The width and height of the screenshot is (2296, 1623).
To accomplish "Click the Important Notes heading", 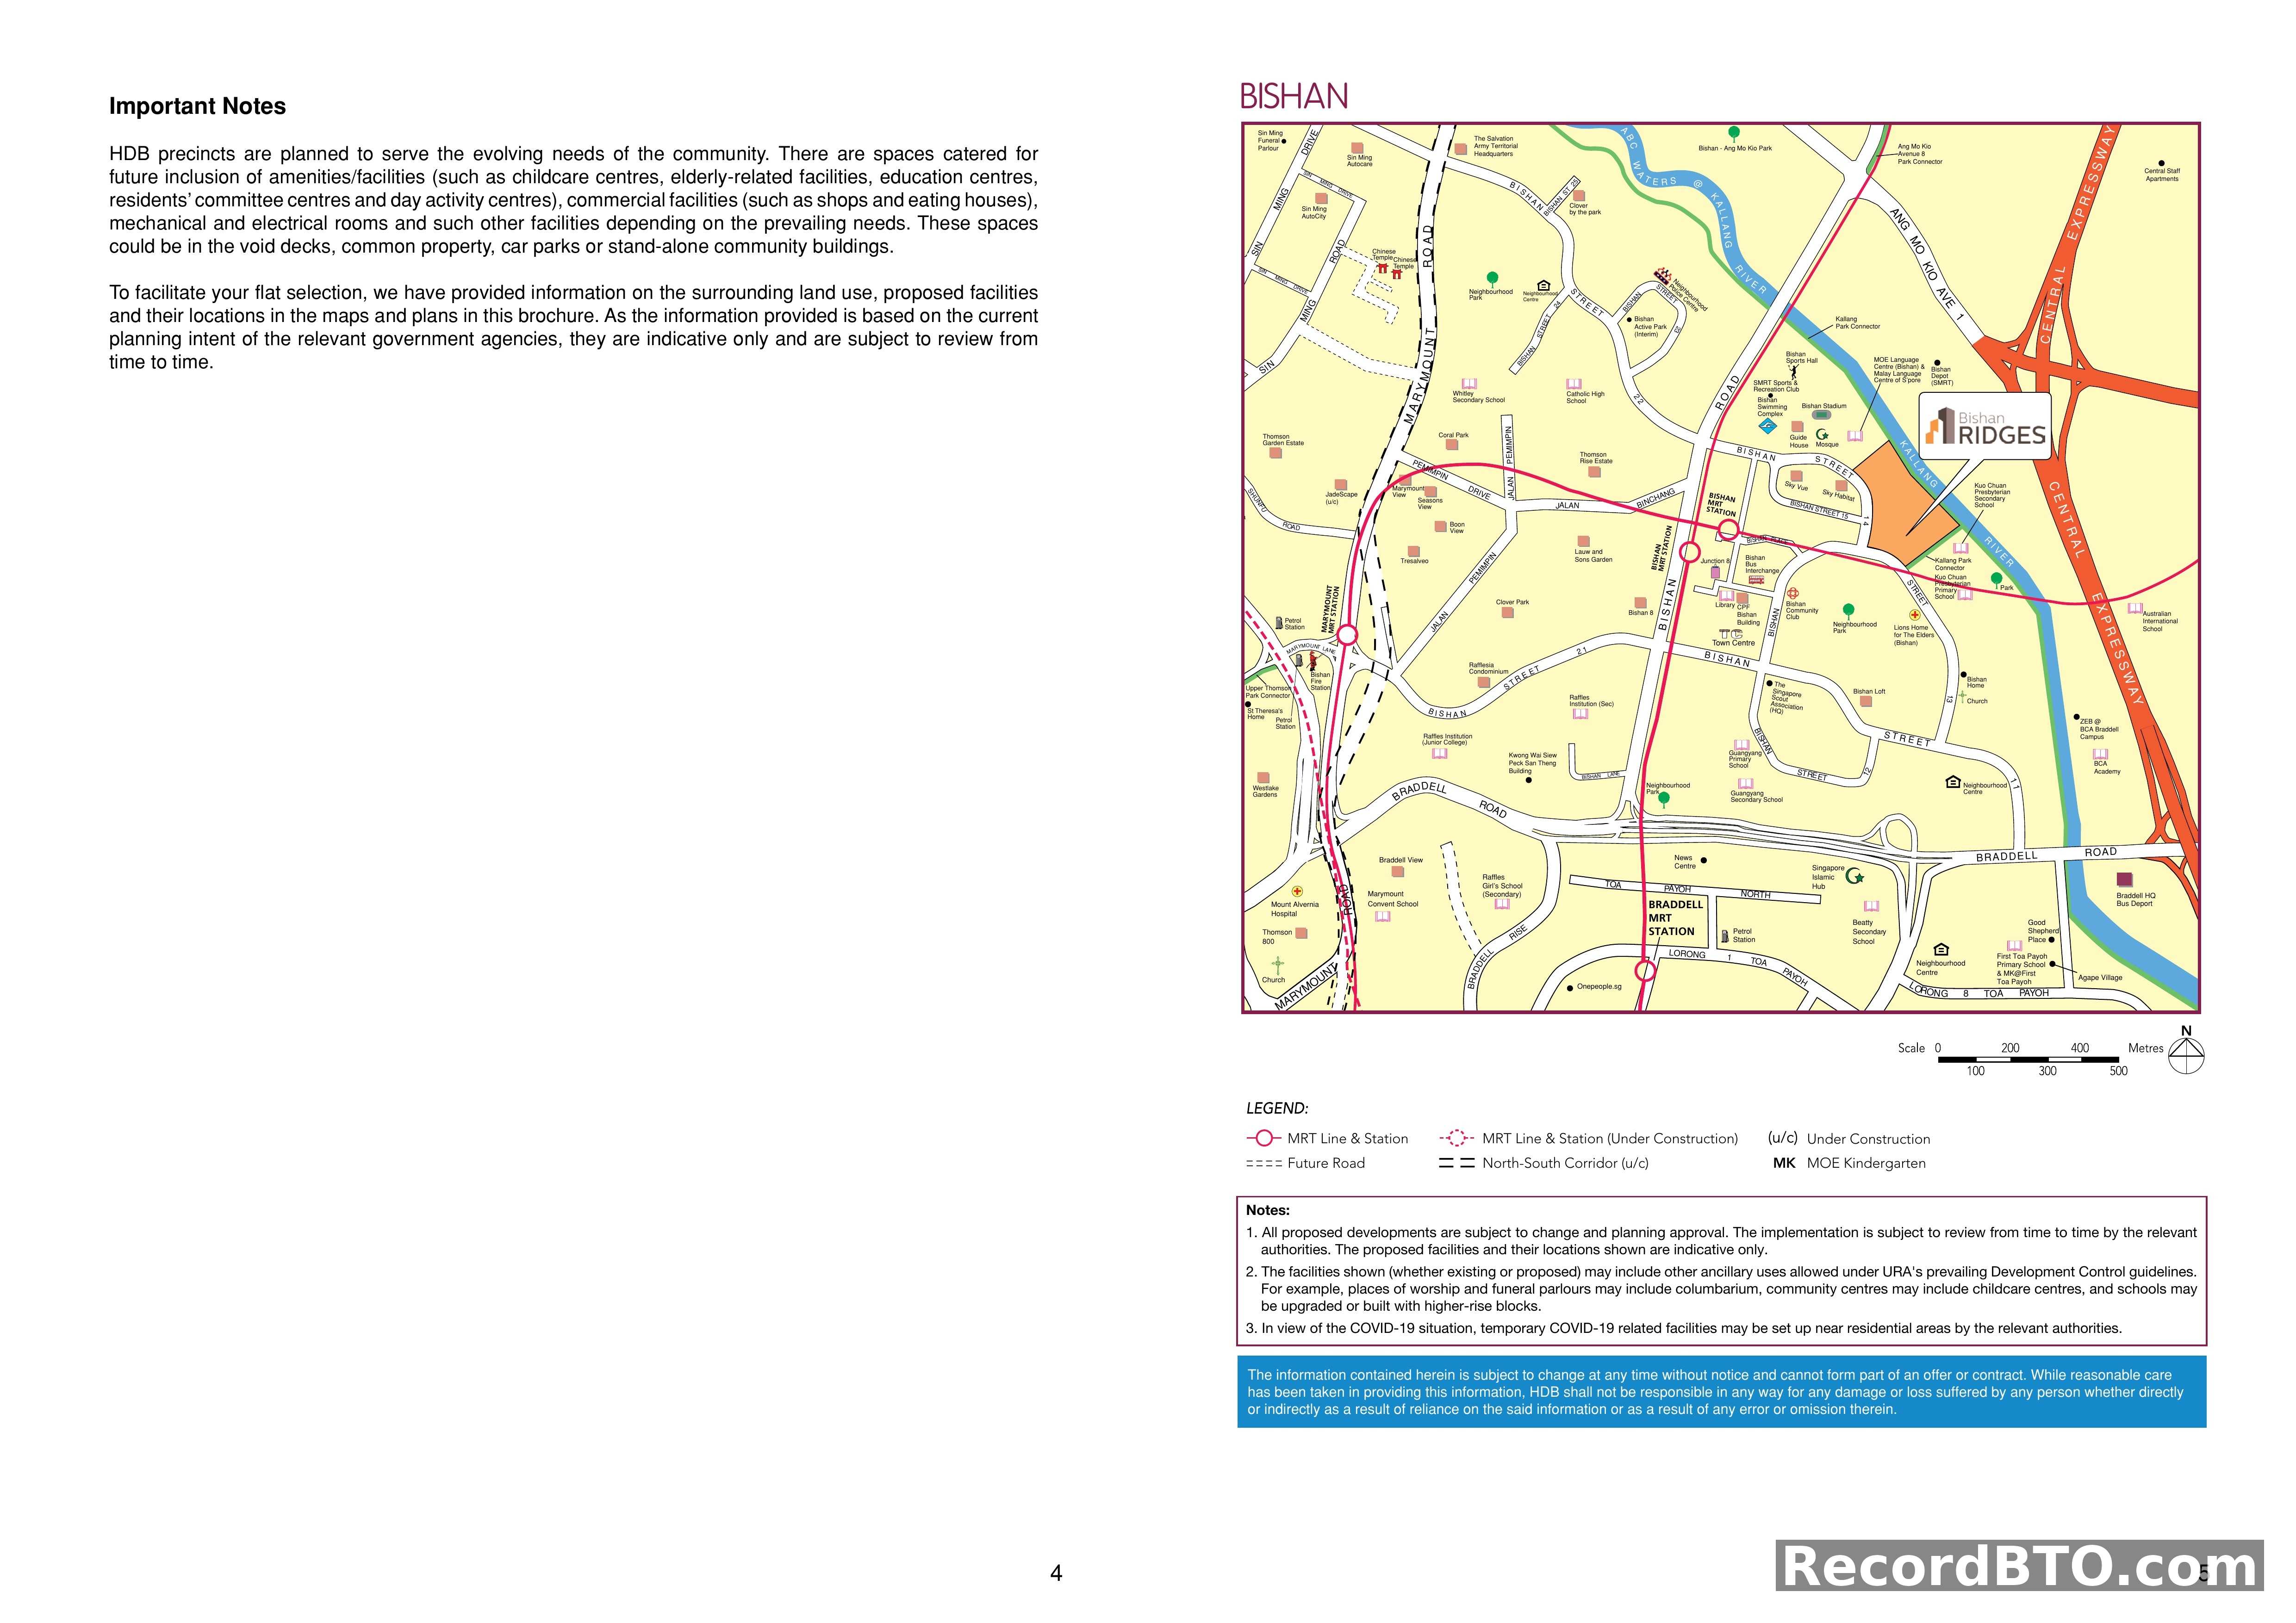I will click(x=197, y=104).
